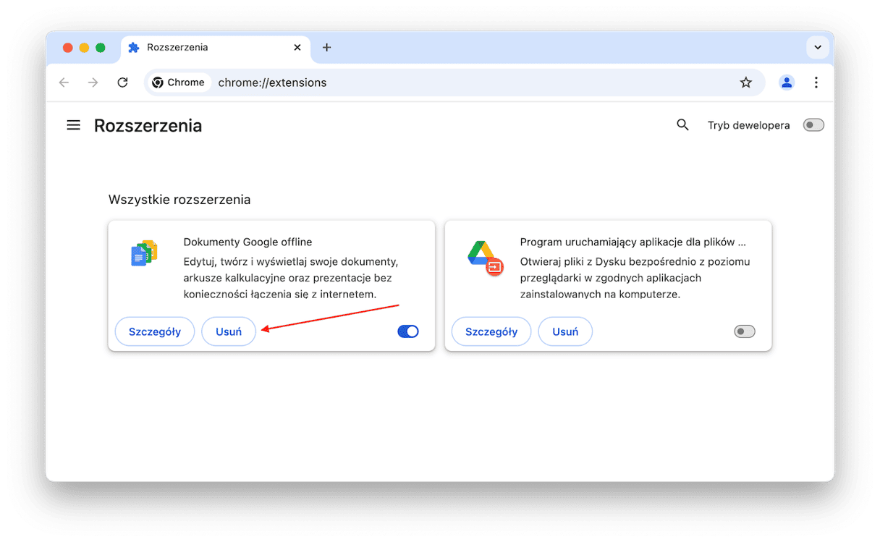Click the Rozszerzenia page heading
The height and width of the screenshot is (542, 880).
[148, 126]
